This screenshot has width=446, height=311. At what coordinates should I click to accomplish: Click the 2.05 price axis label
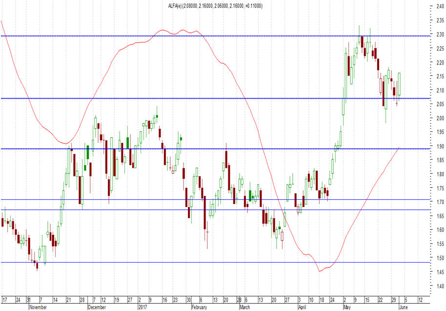click(440, 104)
